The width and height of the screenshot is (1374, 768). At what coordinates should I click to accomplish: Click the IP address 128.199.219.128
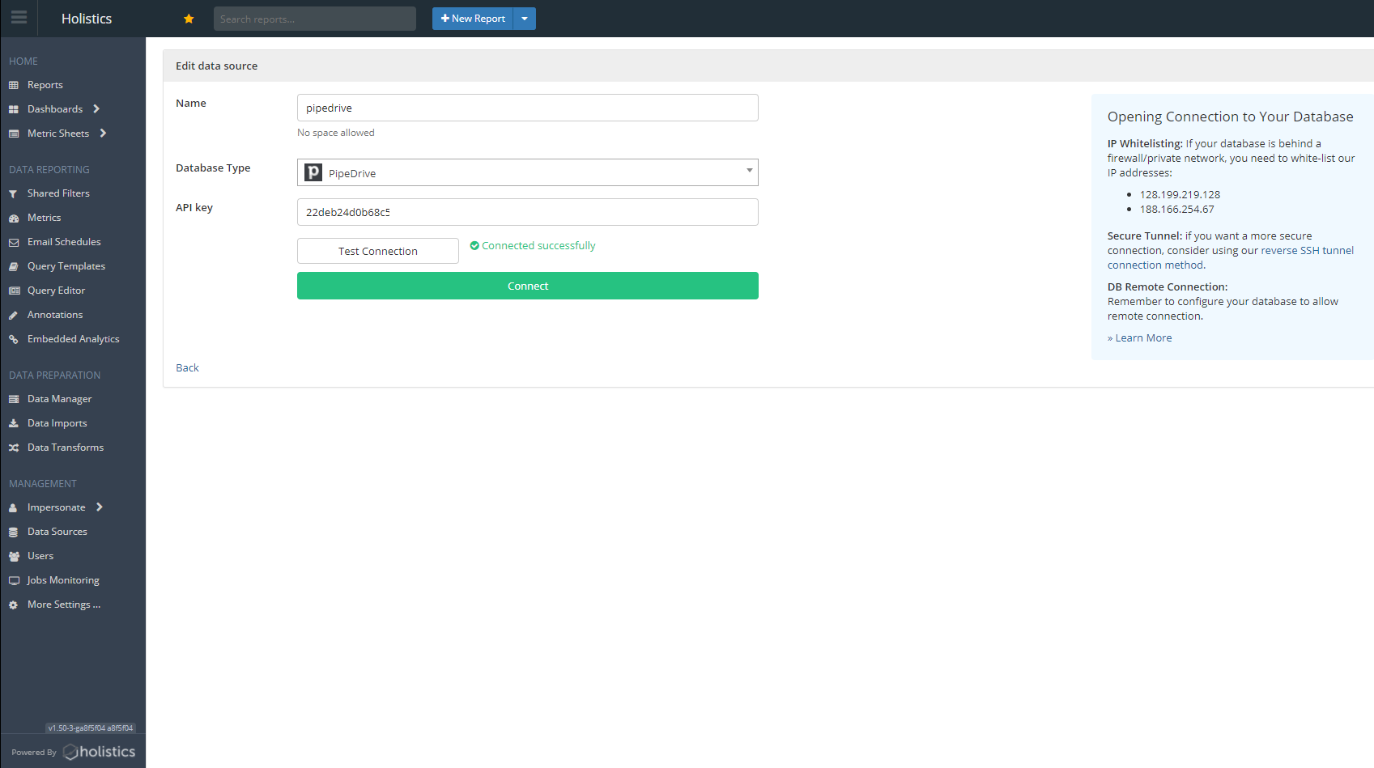[1180, 194]
